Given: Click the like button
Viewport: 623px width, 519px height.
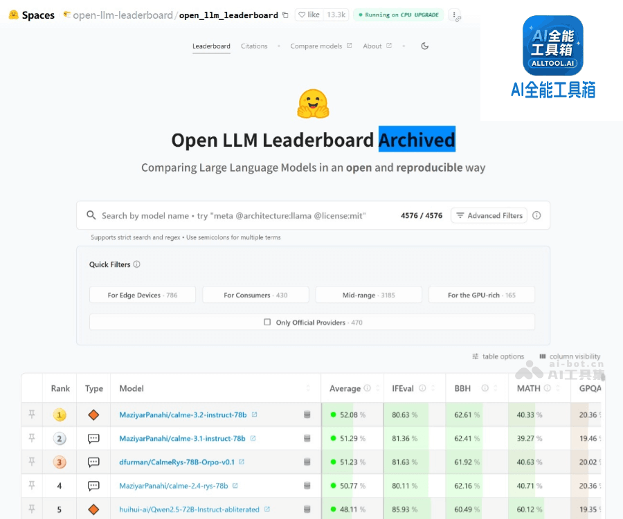Looking at the screenshot, I should coord(309,15).
